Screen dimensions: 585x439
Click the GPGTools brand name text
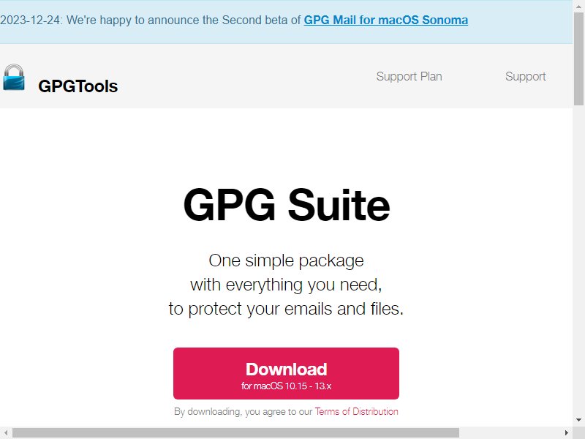tap(78, 86)
